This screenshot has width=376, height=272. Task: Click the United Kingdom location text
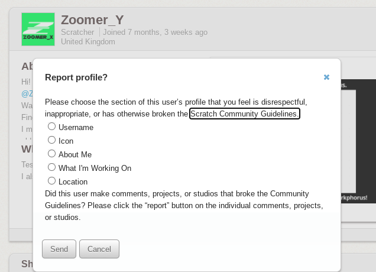coord(88,42)
